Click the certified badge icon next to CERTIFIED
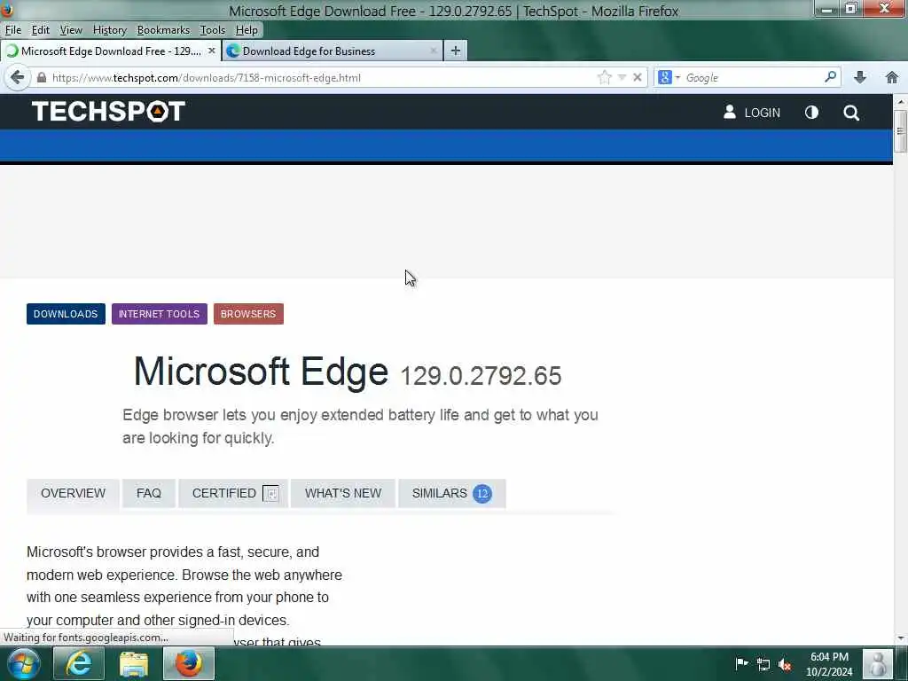908x681 pixels. [270, 493]
